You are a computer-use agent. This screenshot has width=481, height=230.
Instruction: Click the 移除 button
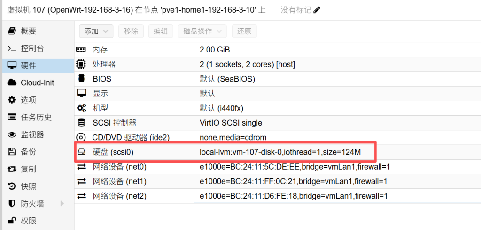click(131, 31)
